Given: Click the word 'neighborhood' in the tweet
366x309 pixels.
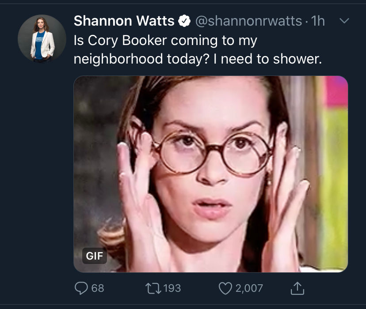Looking at the screenshot, I should pos(118,59).
